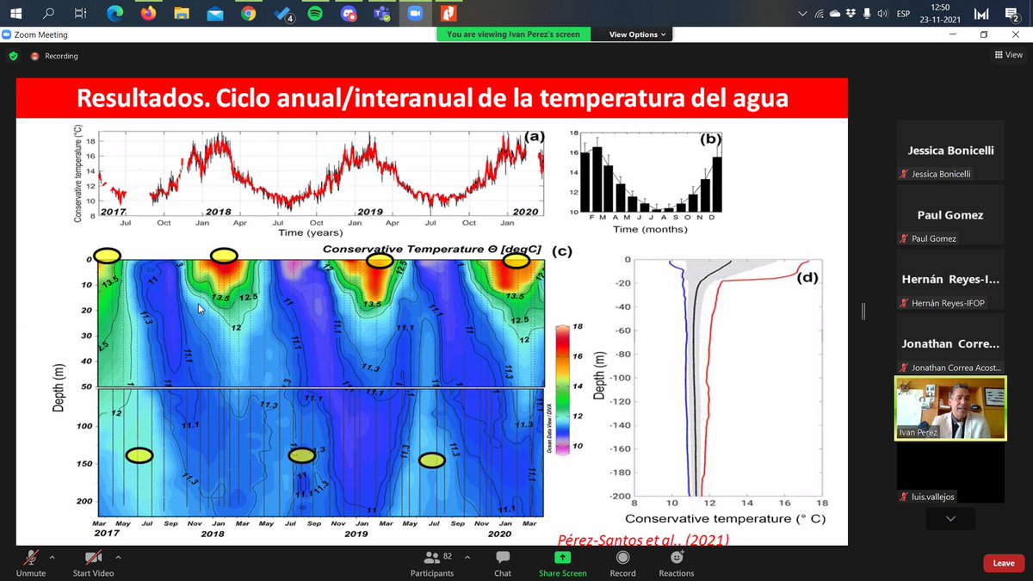The image size is (1033, 581).
Task: Click the Zoom icon in the taskbar
Action: coord(415,14)
